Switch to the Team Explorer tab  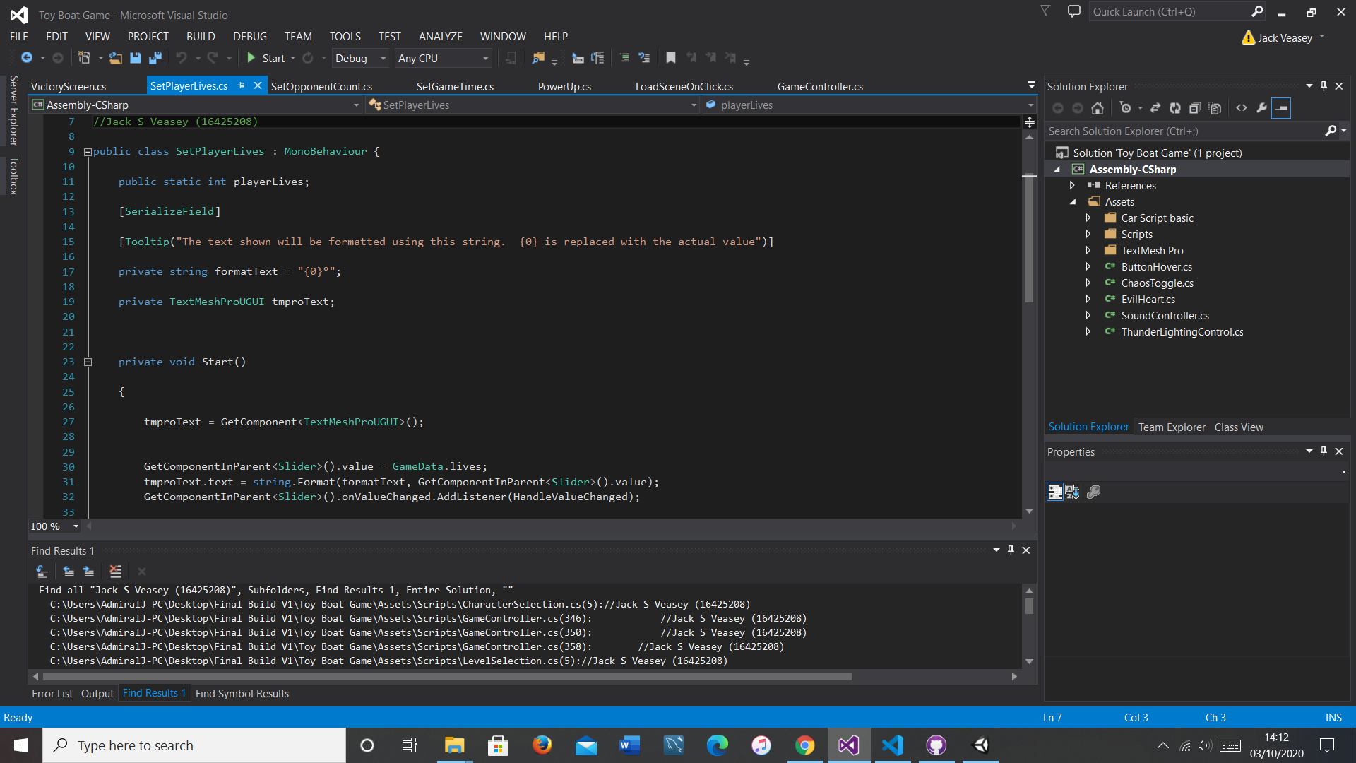pyautogui.click(x=1172, y=427)
